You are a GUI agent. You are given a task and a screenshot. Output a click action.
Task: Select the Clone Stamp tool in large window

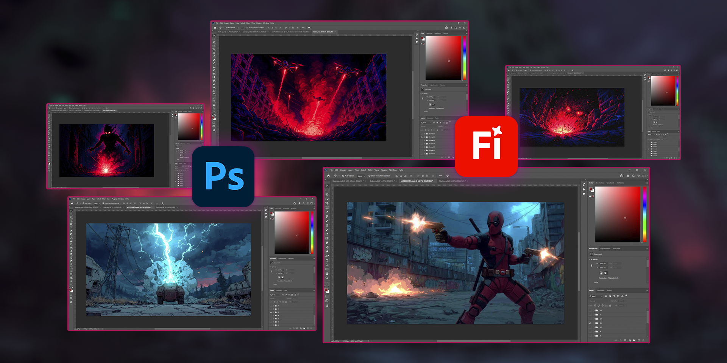tap(327, 225)
